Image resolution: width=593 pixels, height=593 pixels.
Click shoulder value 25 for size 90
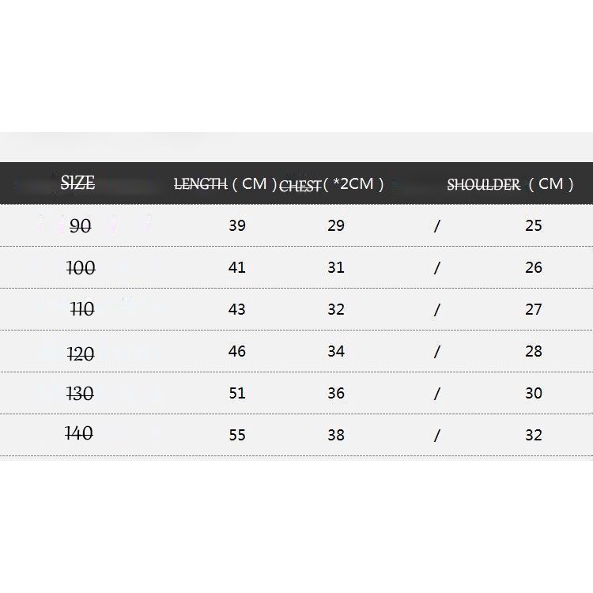pyautogui.click(x=534, y=226)
